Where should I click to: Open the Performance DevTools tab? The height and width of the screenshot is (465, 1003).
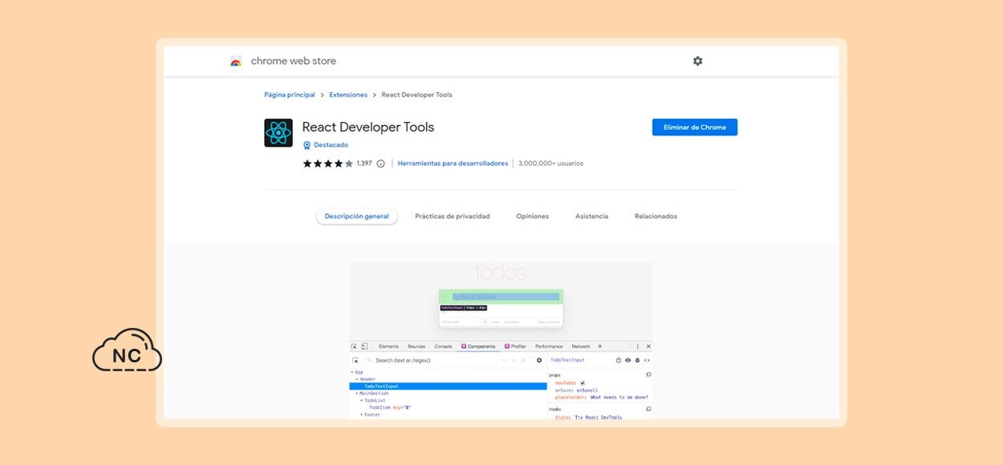click(549, 346)
